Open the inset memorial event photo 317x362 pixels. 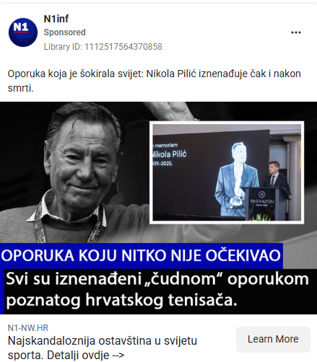tap(227, 172)
